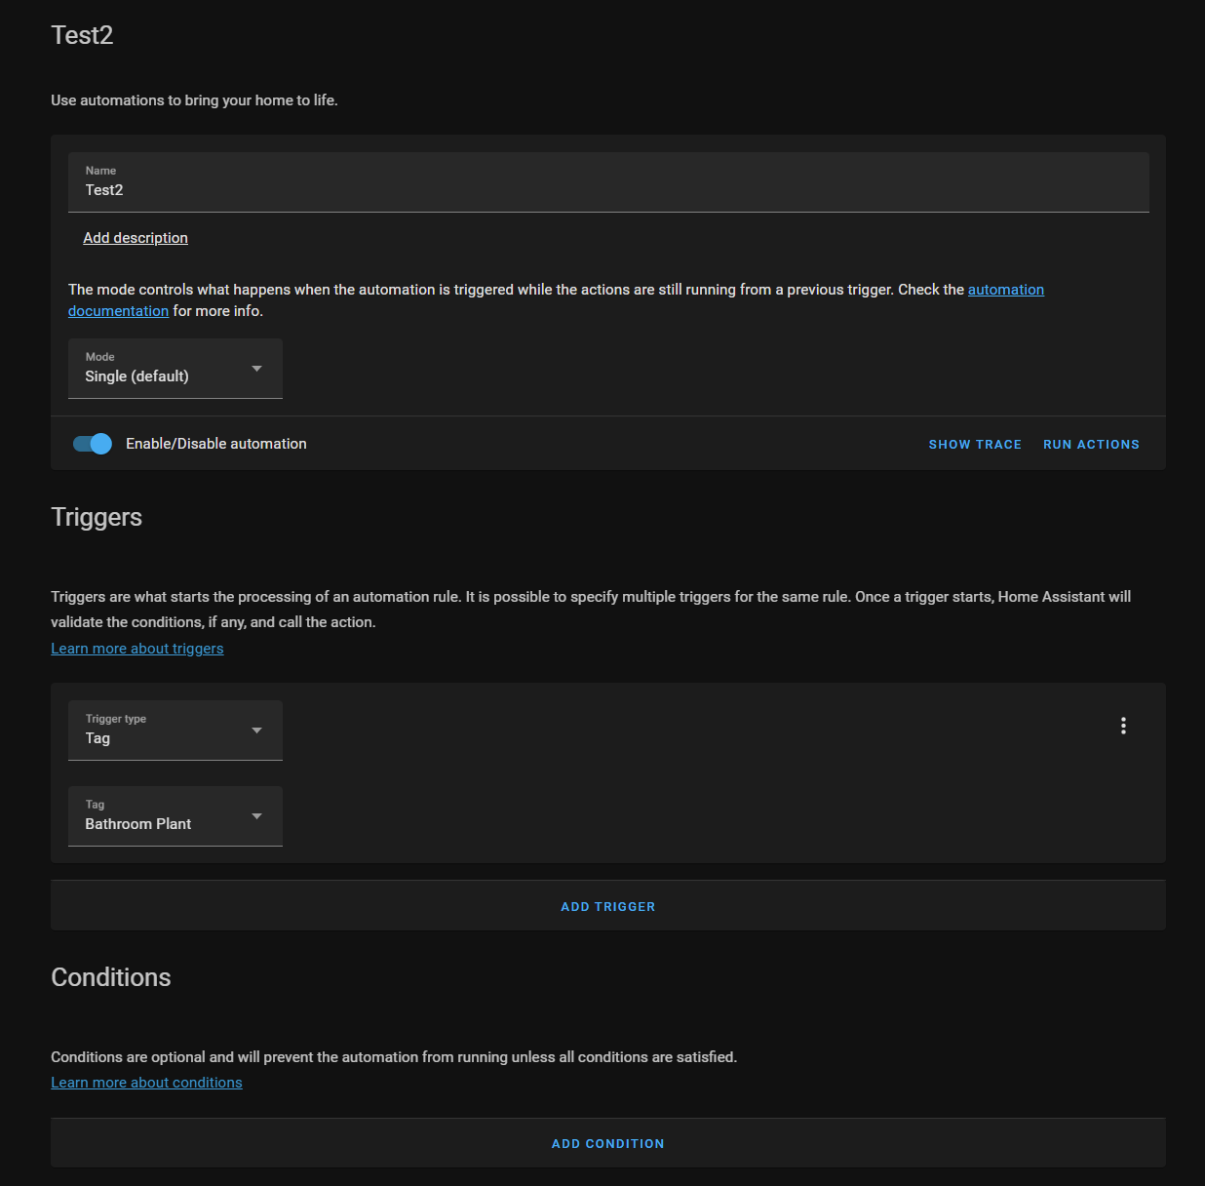
Task: Click the Name input field
Action: 608,182
